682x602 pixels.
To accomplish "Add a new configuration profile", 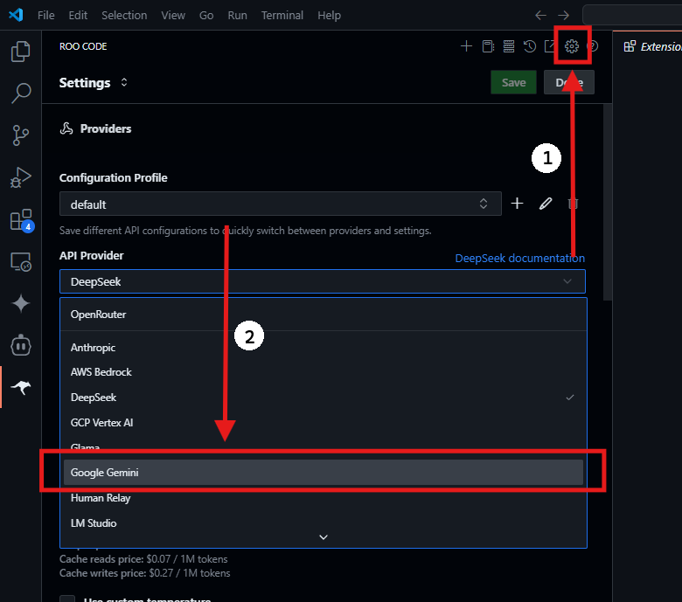I will point(517,204).
